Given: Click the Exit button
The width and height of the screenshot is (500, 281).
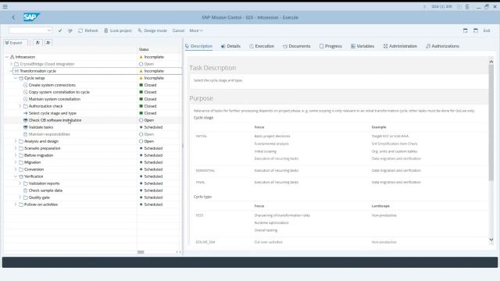Looking at the screenshot, I should point(487,30).
